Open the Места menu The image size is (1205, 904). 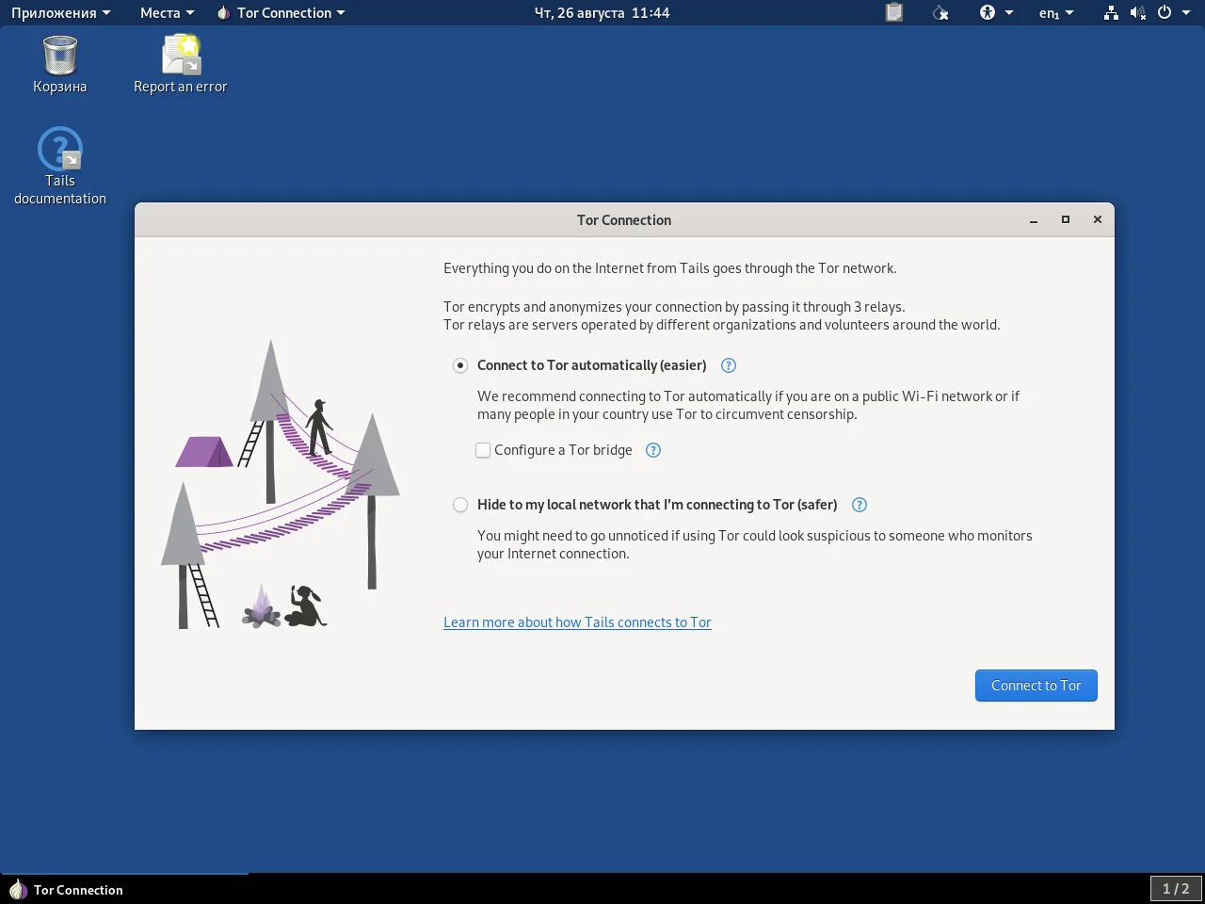pyautogui.click(x=167, y=12)
